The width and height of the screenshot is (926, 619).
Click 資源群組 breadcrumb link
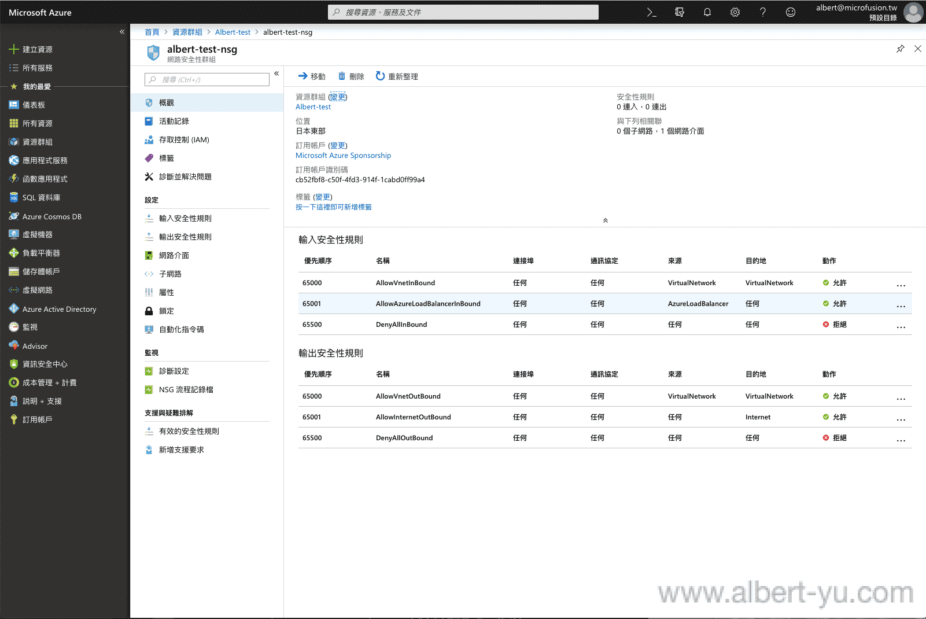click(187, 32)
